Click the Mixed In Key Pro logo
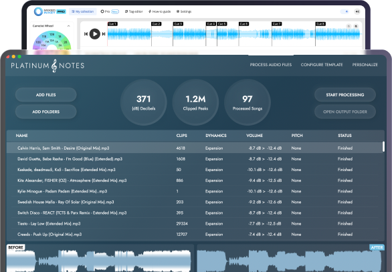The width and height of the screenshot is (392, 272). (x=50, y=11)
